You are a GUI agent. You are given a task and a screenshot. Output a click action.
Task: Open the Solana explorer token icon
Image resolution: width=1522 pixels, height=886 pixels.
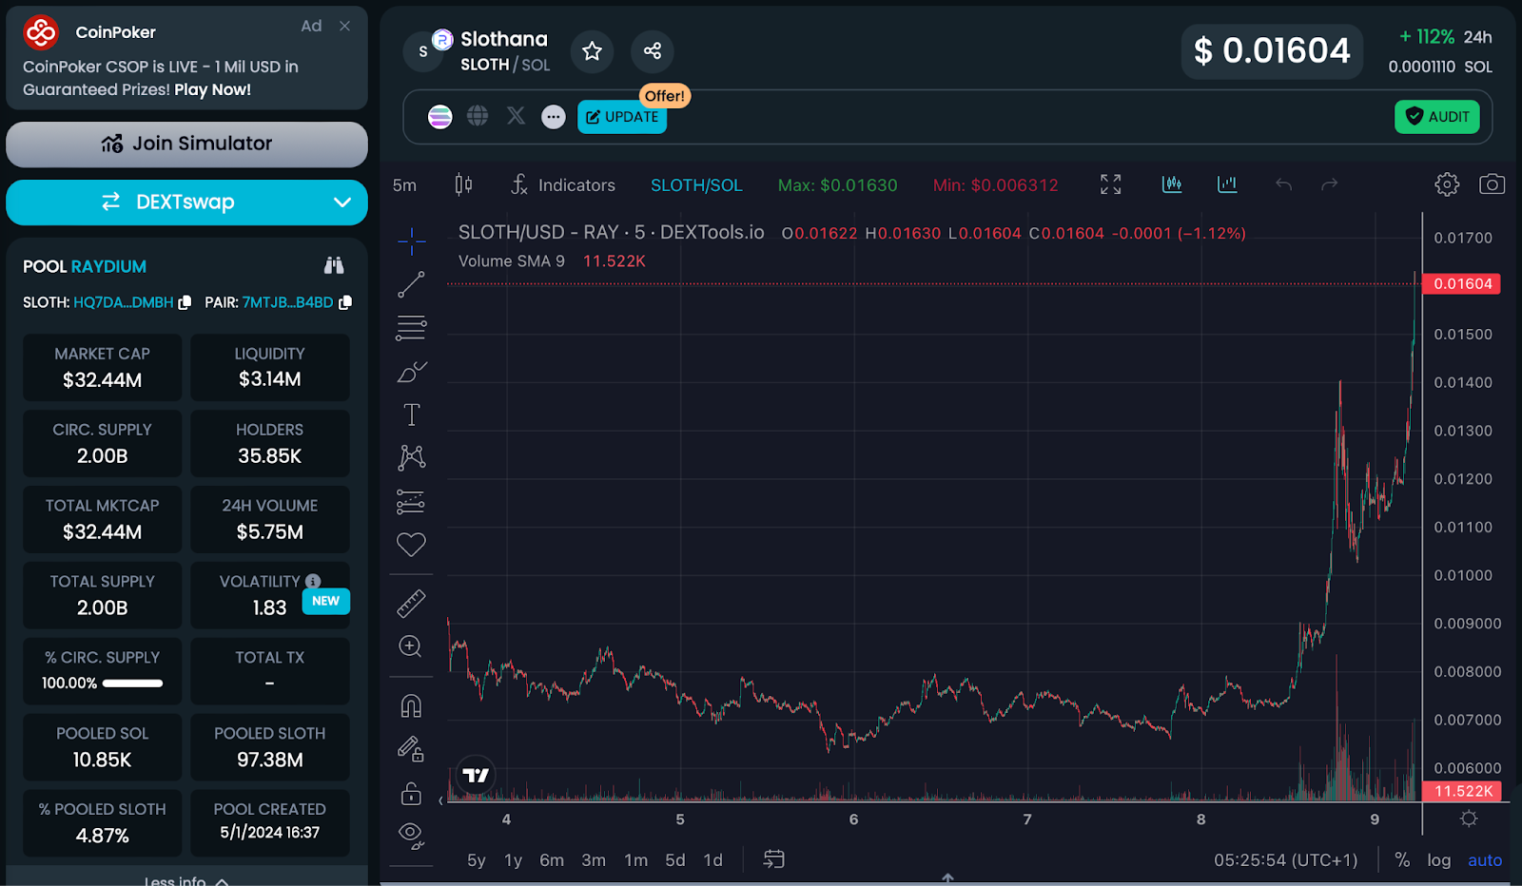[x=439, y=117]
